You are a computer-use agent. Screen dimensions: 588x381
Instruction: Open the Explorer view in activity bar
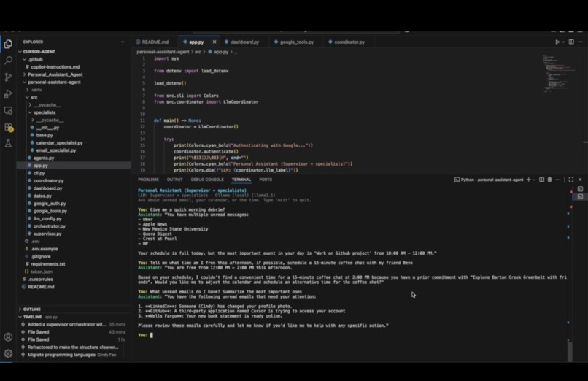click(8, 45)
